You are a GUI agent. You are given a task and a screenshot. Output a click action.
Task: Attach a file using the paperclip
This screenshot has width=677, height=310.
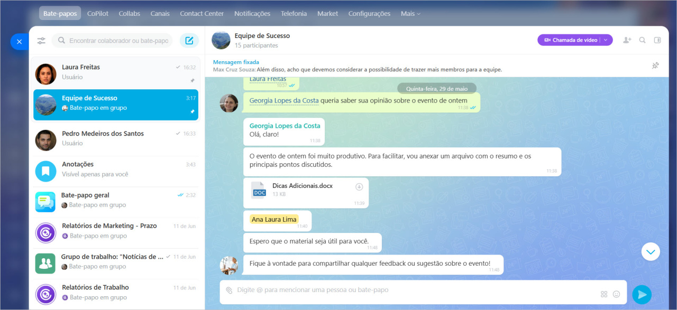229,290
